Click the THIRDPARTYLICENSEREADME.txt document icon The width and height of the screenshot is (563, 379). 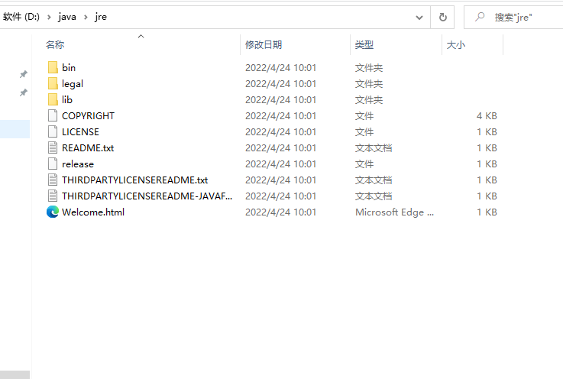pos(53,180)
